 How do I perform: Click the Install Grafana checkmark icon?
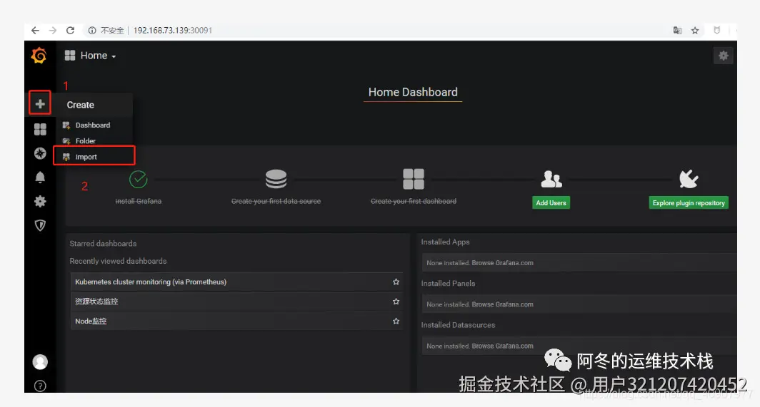coord(138,179)
